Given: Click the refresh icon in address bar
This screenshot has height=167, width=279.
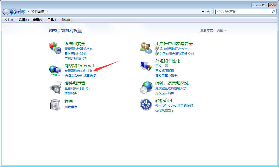Looking at the screenshot, I should point(209,12).
